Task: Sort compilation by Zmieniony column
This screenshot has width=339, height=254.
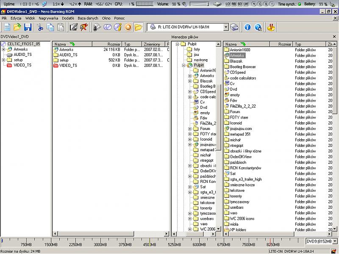Action: [153, 44]
